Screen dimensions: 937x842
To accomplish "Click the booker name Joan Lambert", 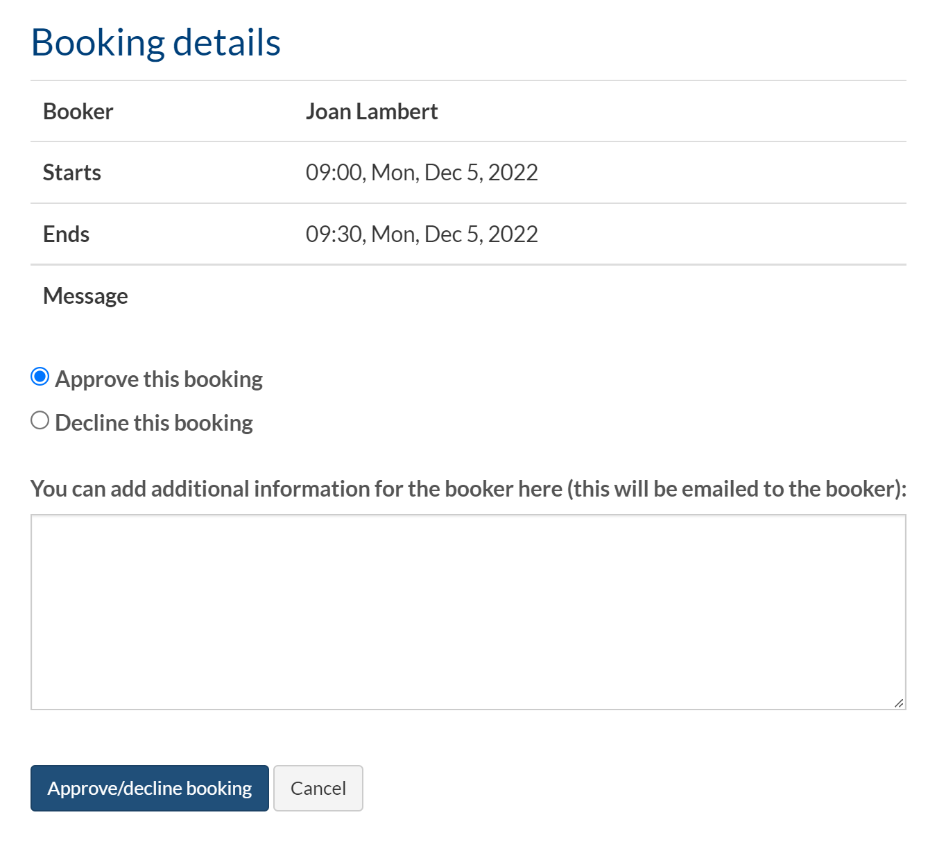I will click(372, 112).
